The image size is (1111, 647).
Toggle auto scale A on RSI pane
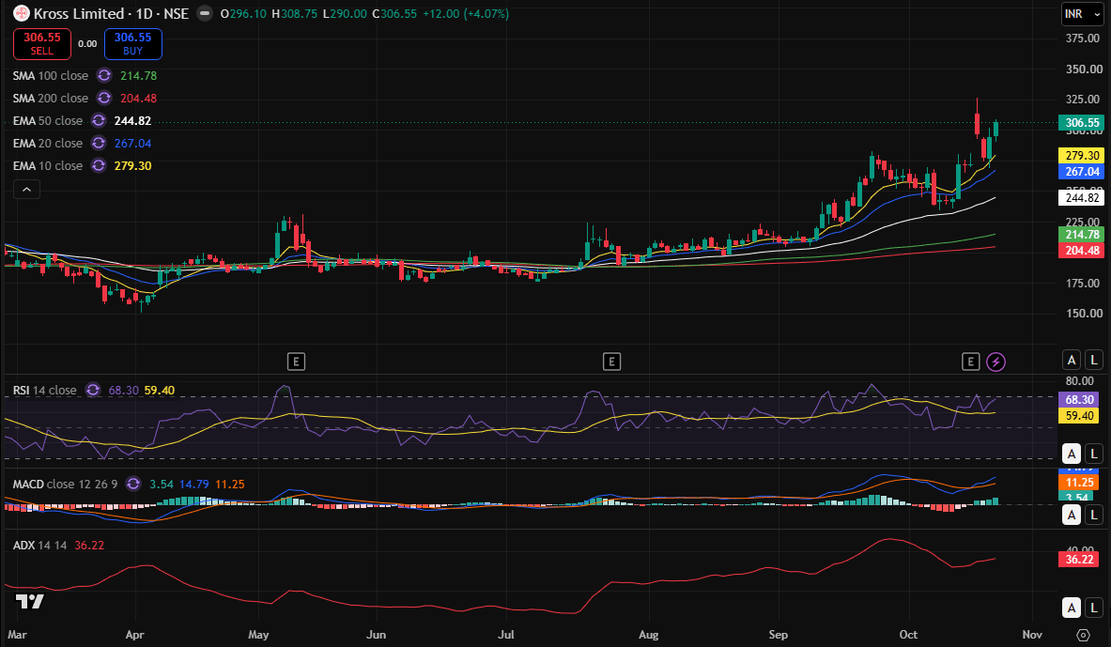(1072, 454)
